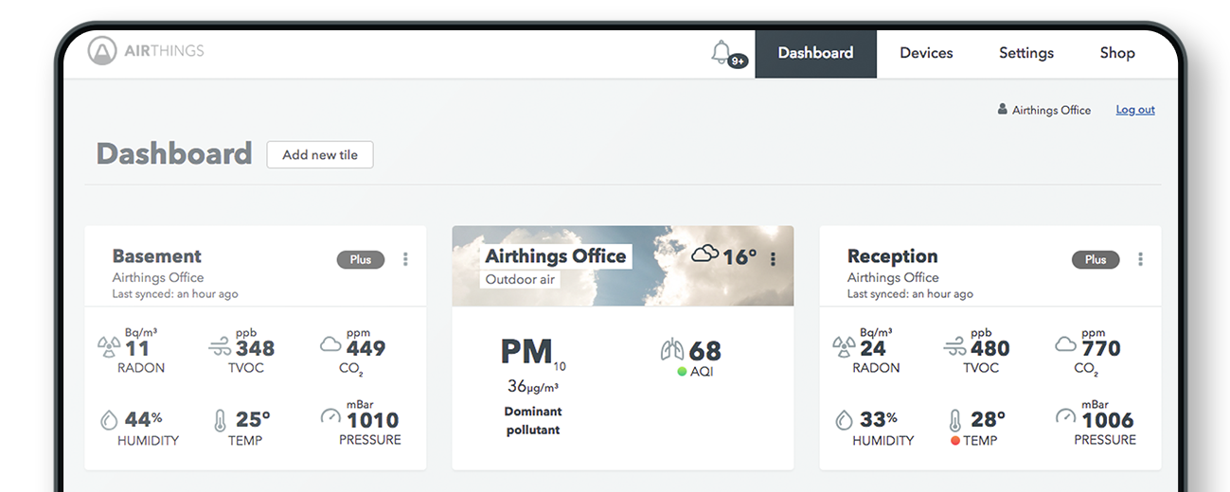
Task: Click the Reception CO2 cloud icon
Action: (1065, 345)
